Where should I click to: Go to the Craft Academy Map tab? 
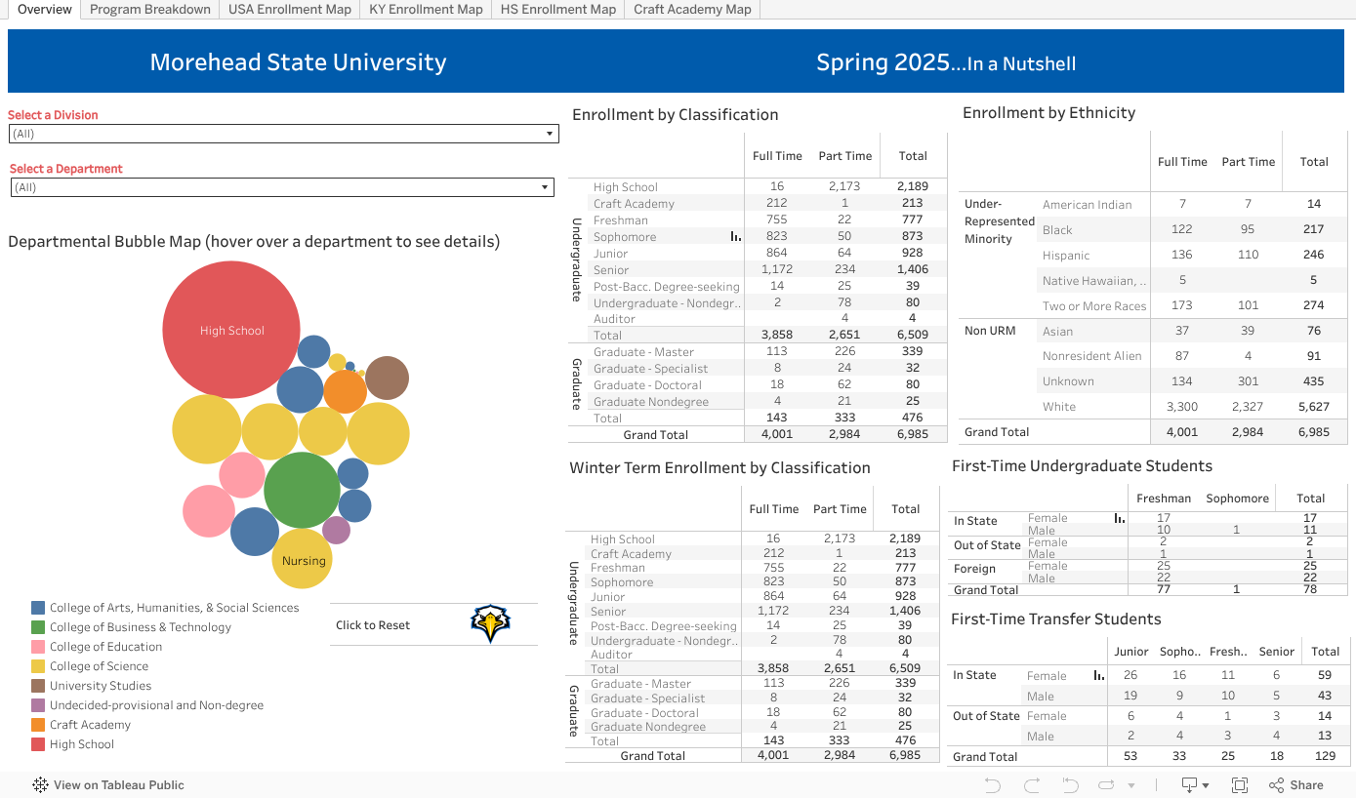tap(692, 10)
